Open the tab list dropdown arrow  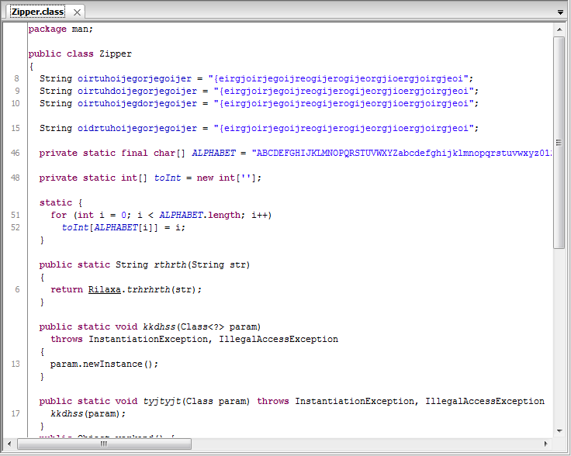click(560, 13)
